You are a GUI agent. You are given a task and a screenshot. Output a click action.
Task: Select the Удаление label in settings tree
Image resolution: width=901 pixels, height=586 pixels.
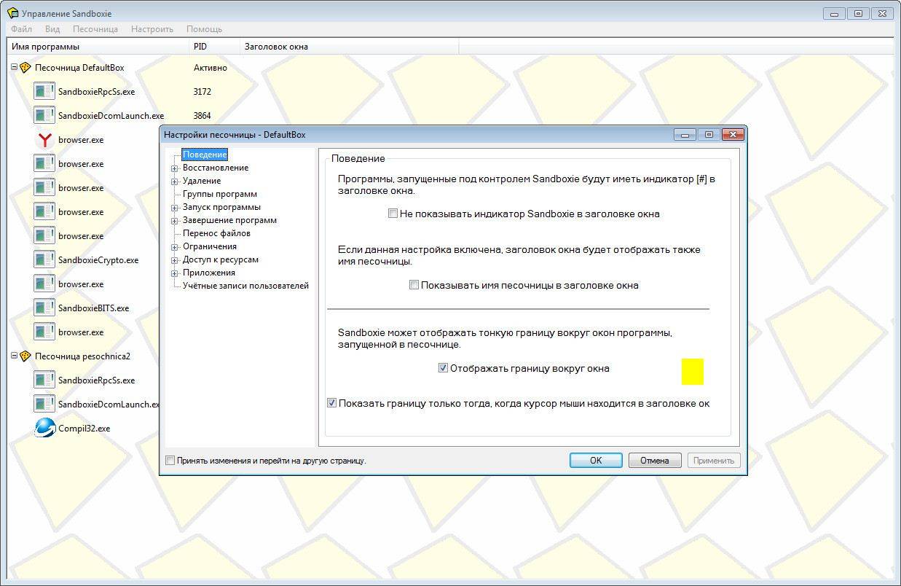point(202,181)
